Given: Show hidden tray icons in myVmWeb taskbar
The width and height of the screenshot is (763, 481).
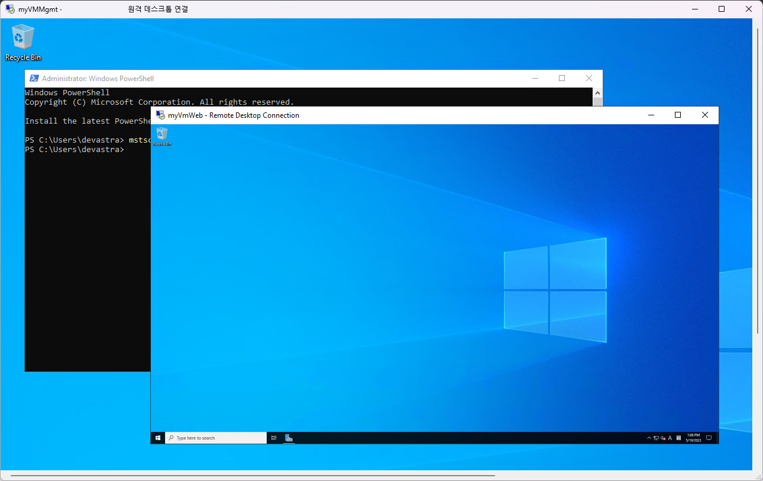Looking at the screenshot, I should click(649, 438).
